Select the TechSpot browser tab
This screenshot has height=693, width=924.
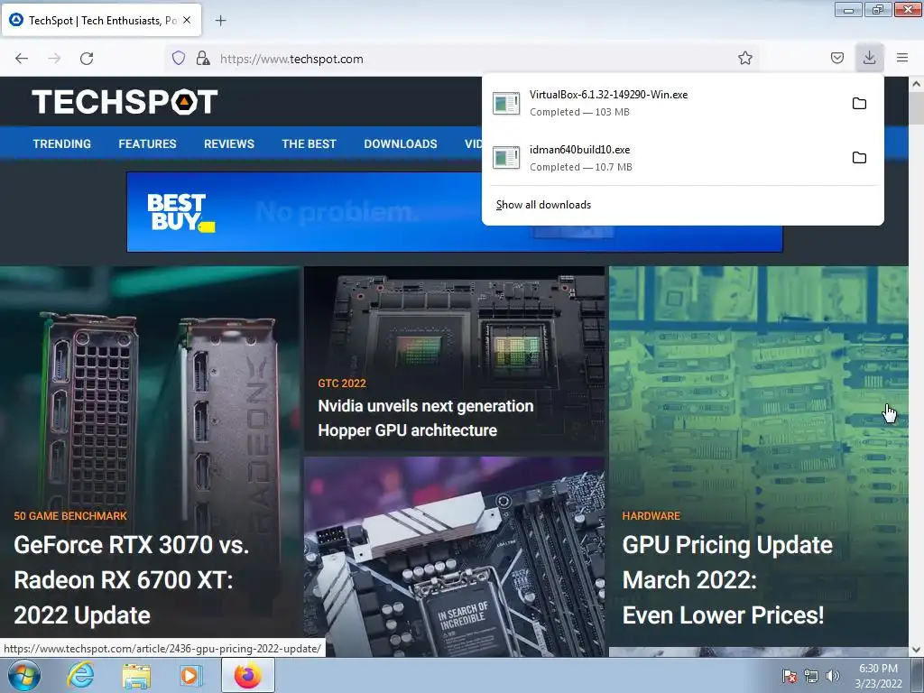102,20
